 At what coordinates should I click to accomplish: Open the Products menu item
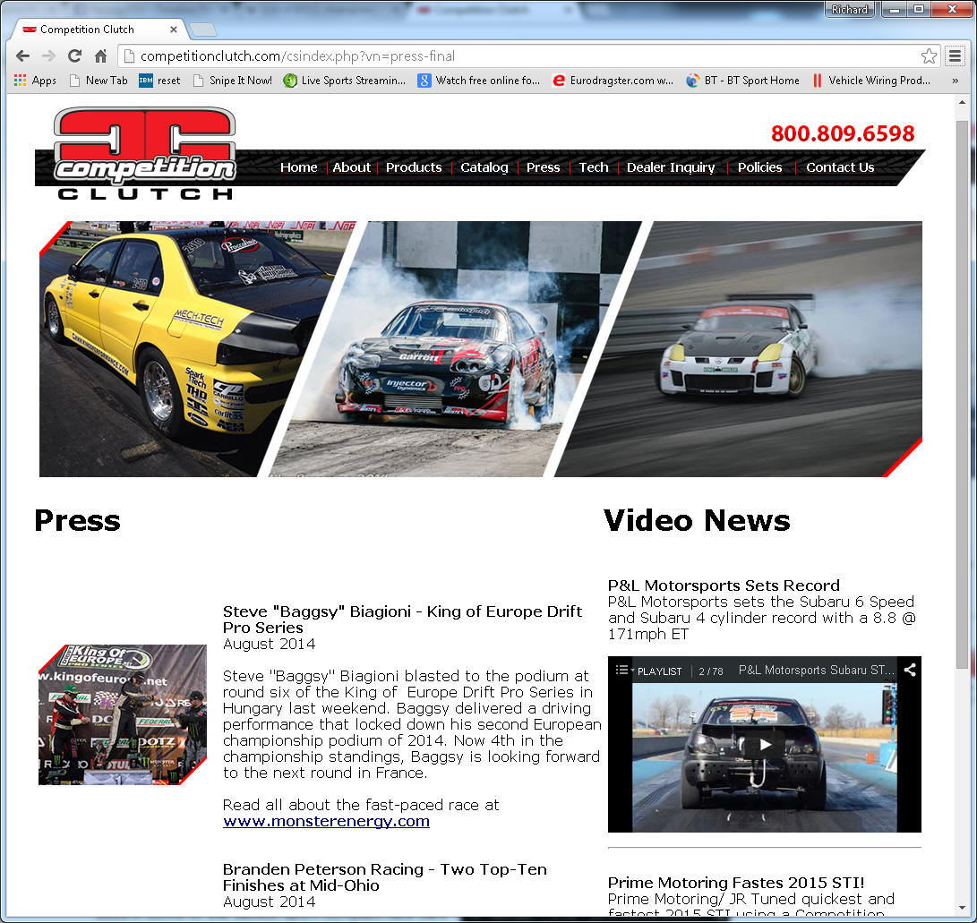(x=414, y=167)
